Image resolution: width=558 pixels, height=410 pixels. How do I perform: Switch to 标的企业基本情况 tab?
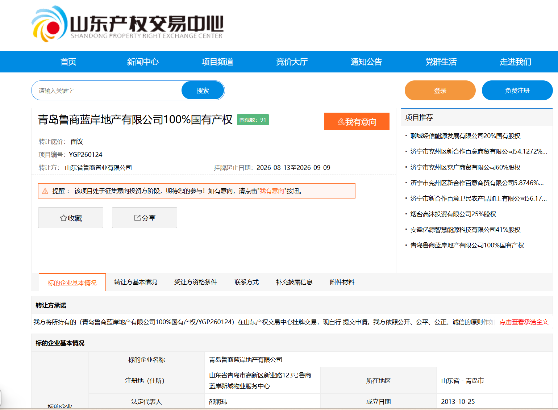[72, 283]
